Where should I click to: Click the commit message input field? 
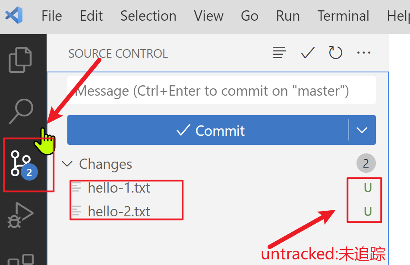221,91
